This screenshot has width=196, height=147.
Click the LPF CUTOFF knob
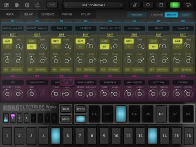point(7,94)
